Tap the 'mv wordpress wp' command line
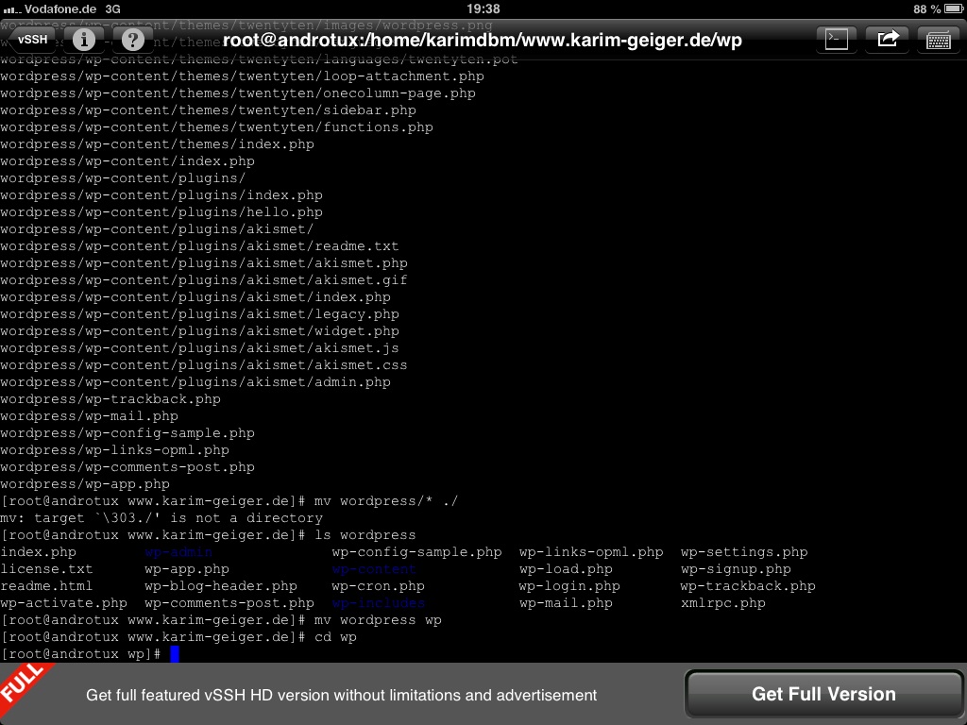Image resolution: width=967 pixels, height=725 pixels. point(221,620)
